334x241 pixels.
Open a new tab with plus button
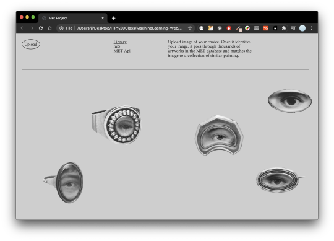[x=114, y=18]
